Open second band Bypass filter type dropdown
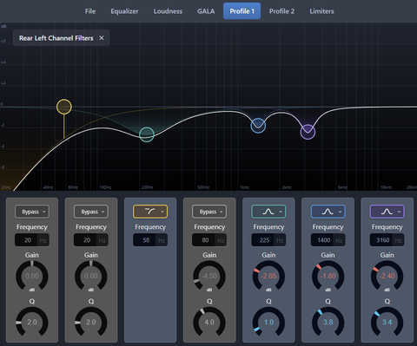This screenshot has height=346, width=417. click(x=91, y=212)
